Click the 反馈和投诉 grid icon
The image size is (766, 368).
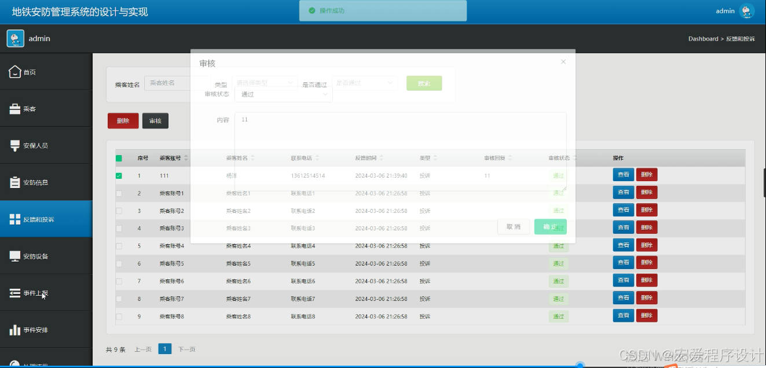coord(15,219)
